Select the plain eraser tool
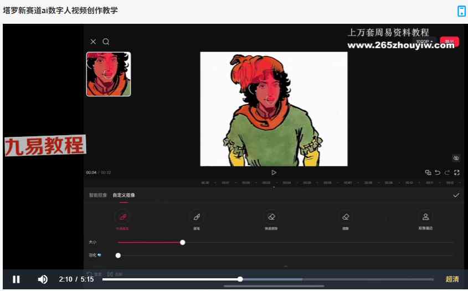Screen dimensions: 468x291 tap(346, 217)
